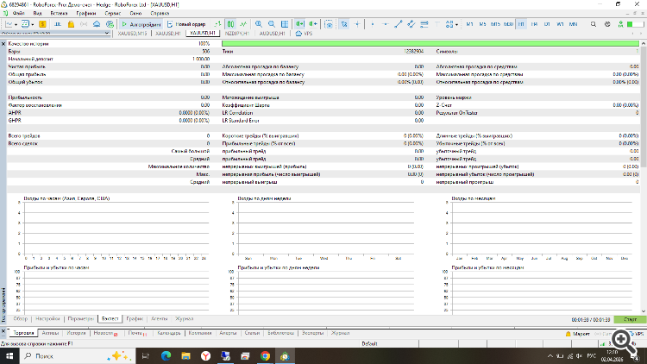The width and height of the screenshot is (647, 364).
Task: Click the search magnifier in toolbar
Action: [594, 24]
